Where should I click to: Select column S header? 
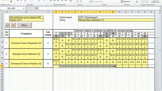pos(151,12)
